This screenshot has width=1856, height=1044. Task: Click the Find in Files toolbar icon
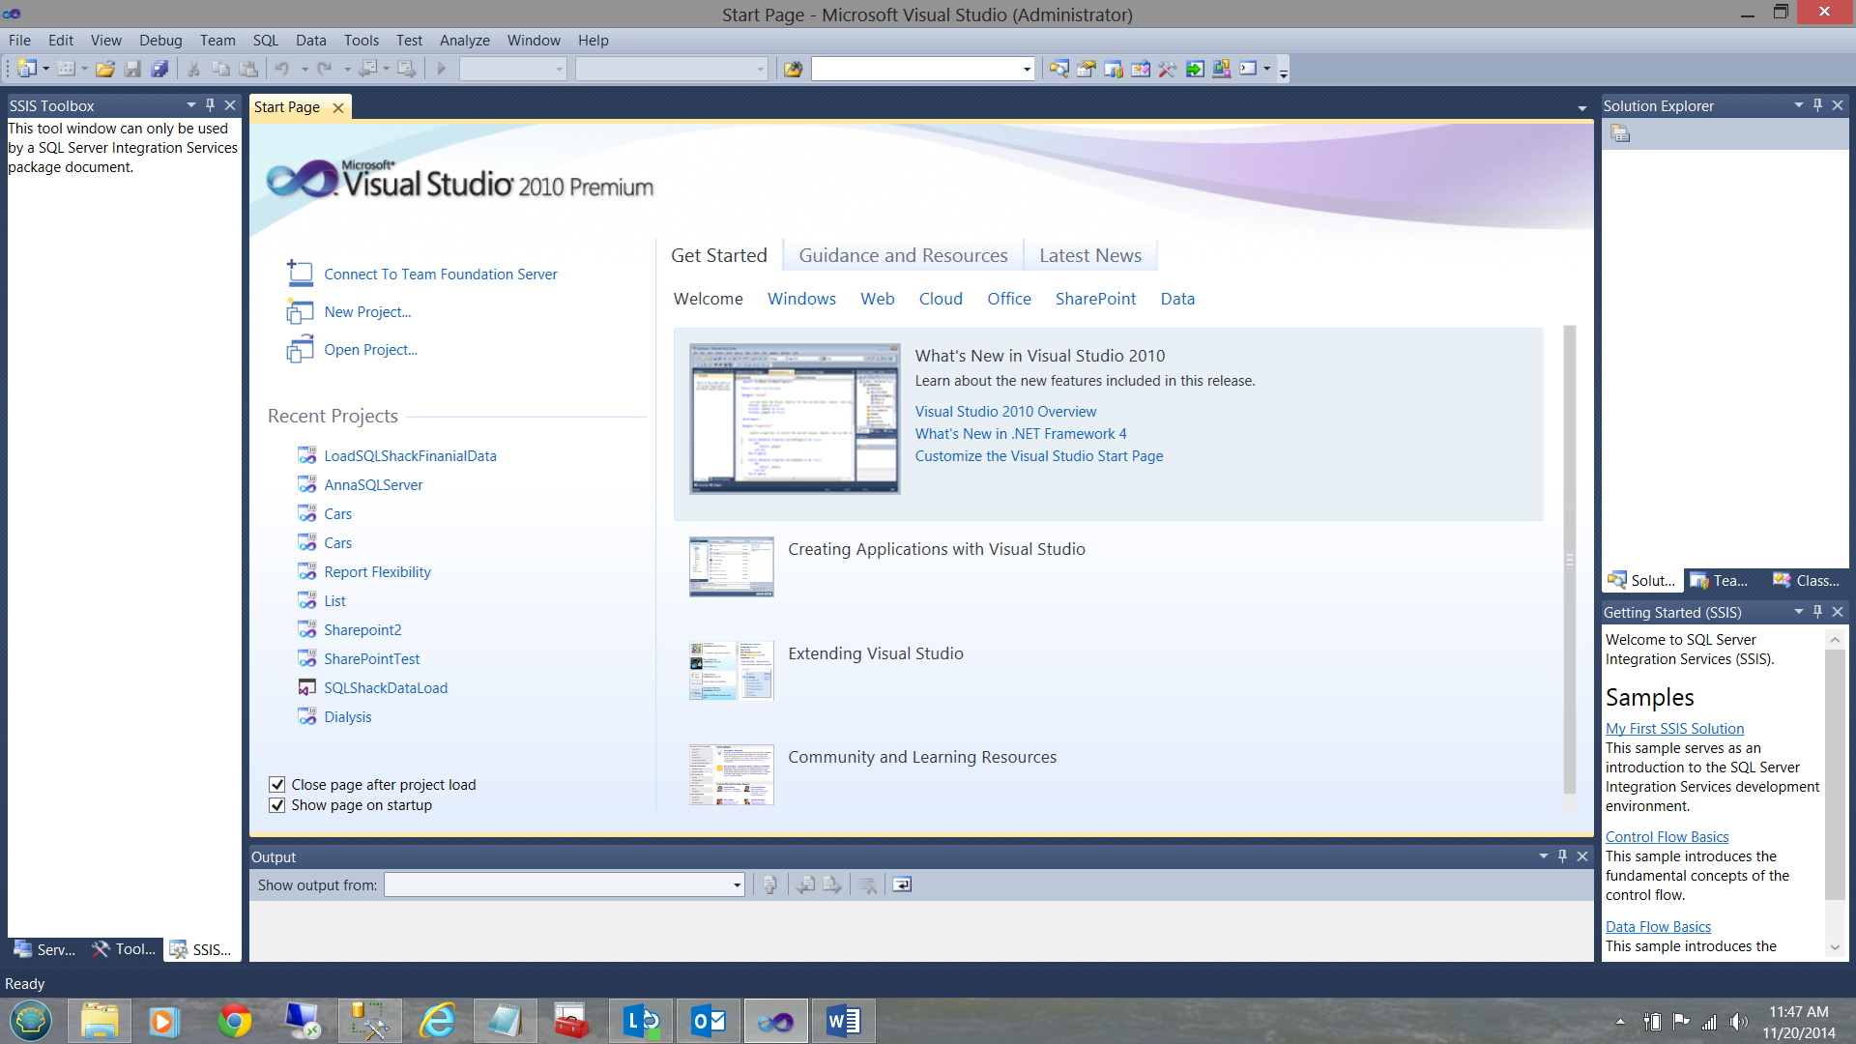pyautogui.click(x=793, y=69)
